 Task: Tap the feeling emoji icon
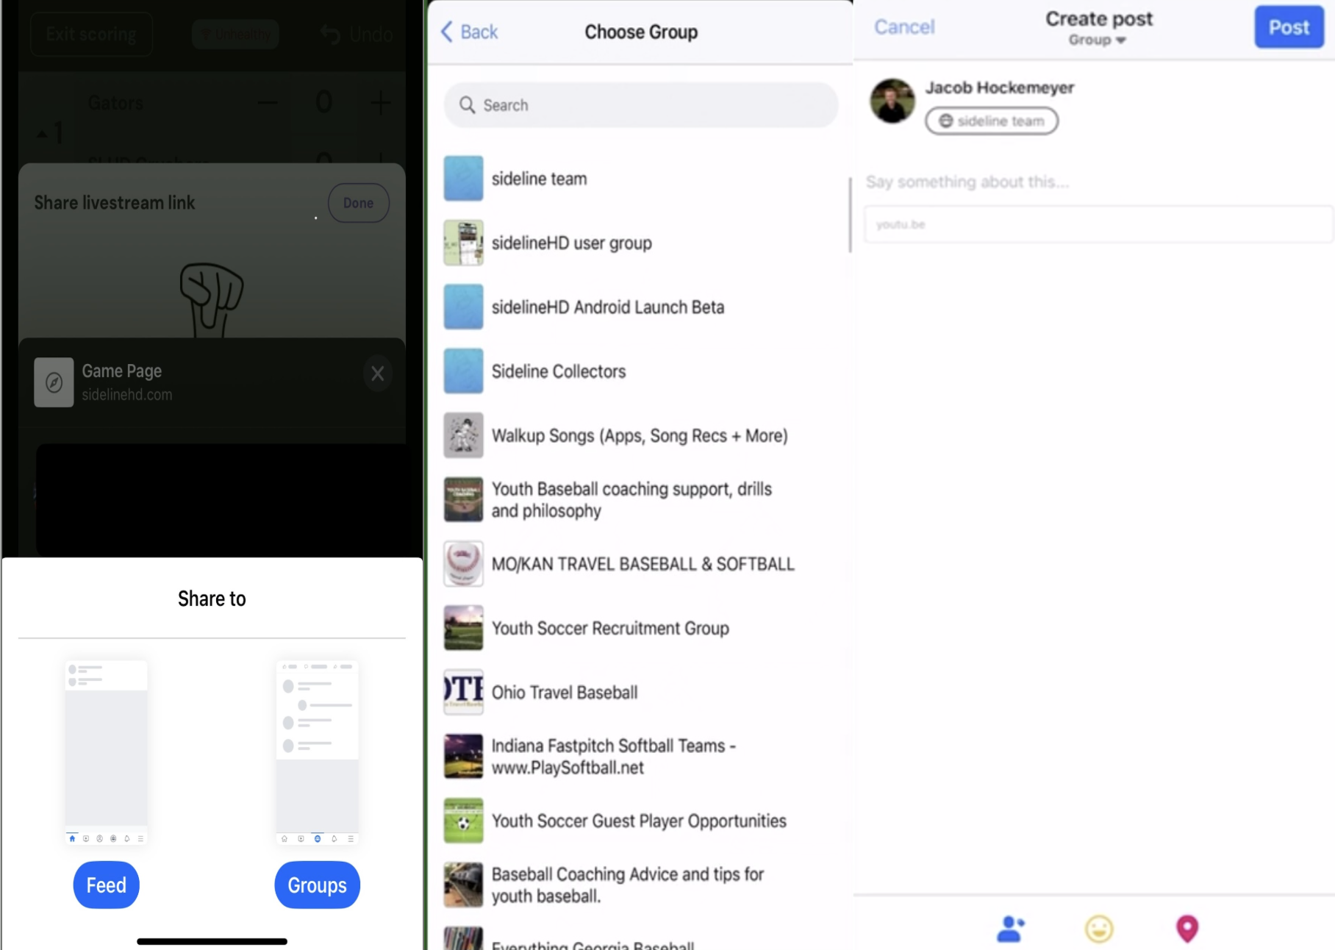[1099, 929]
